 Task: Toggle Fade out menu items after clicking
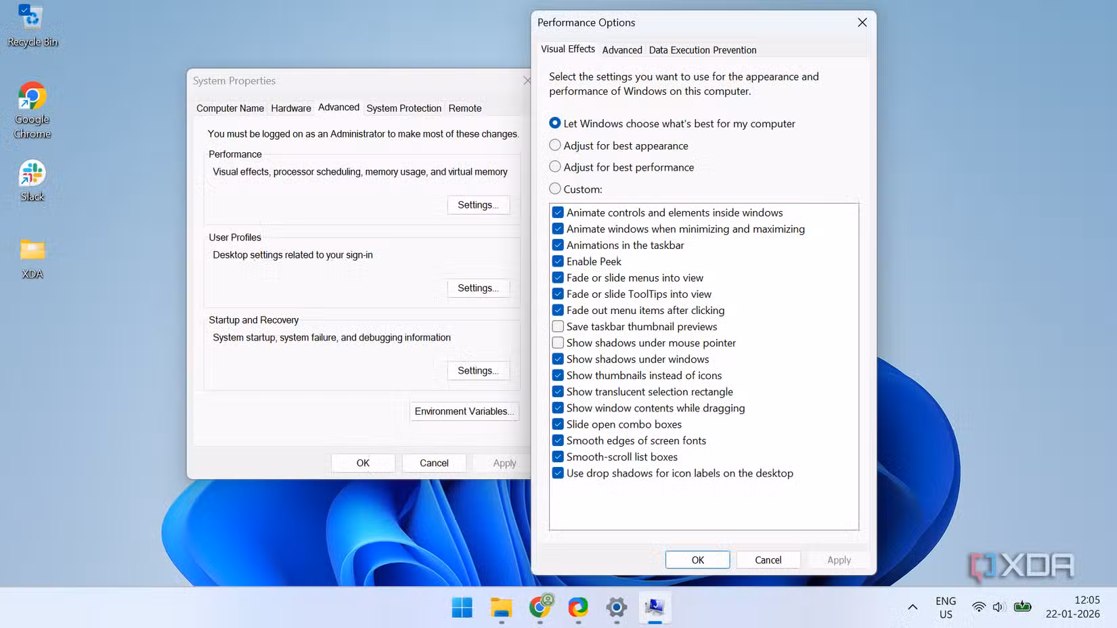point(558,310)
